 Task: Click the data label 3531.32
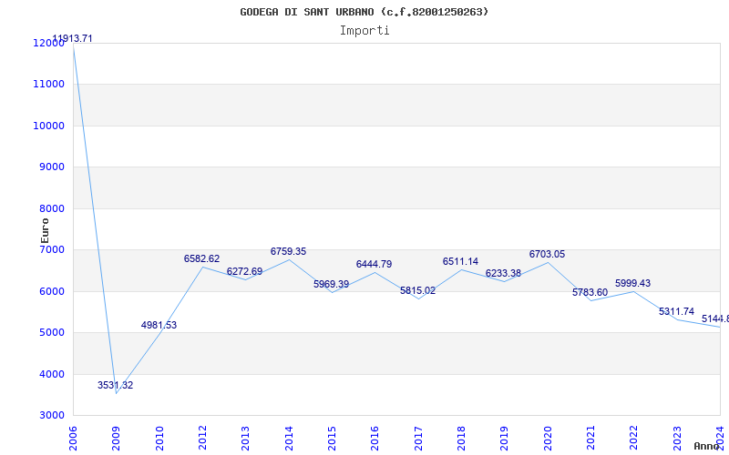coord(116,385)
